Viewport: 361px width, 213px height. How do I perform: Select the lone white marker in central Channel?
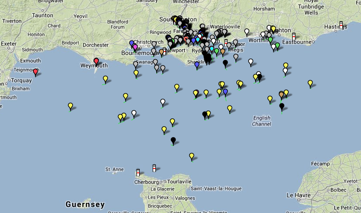click(x=162, y=103)
